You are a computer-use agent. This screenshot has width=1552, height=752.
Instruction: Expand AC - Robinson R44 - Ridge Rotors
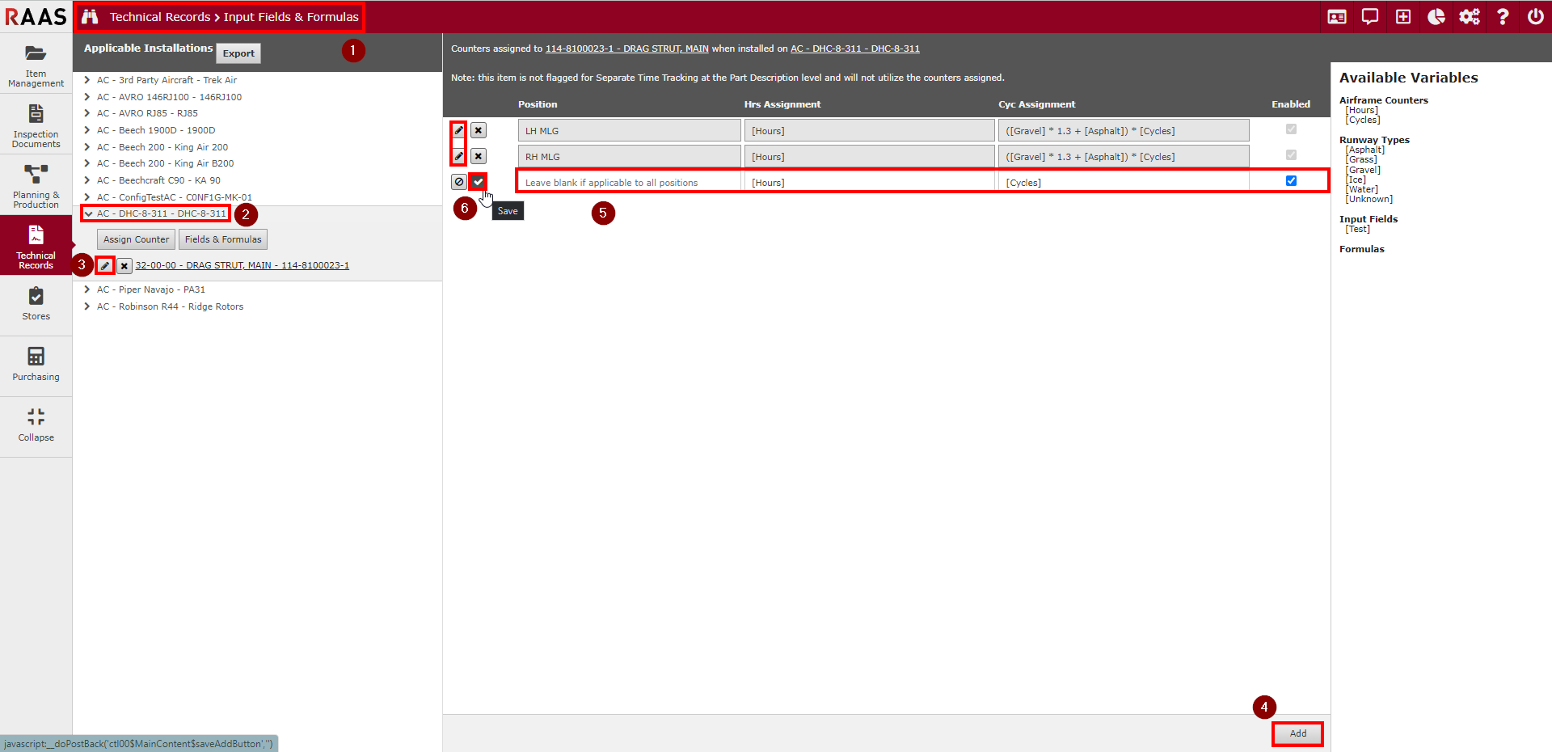[87, 306]
